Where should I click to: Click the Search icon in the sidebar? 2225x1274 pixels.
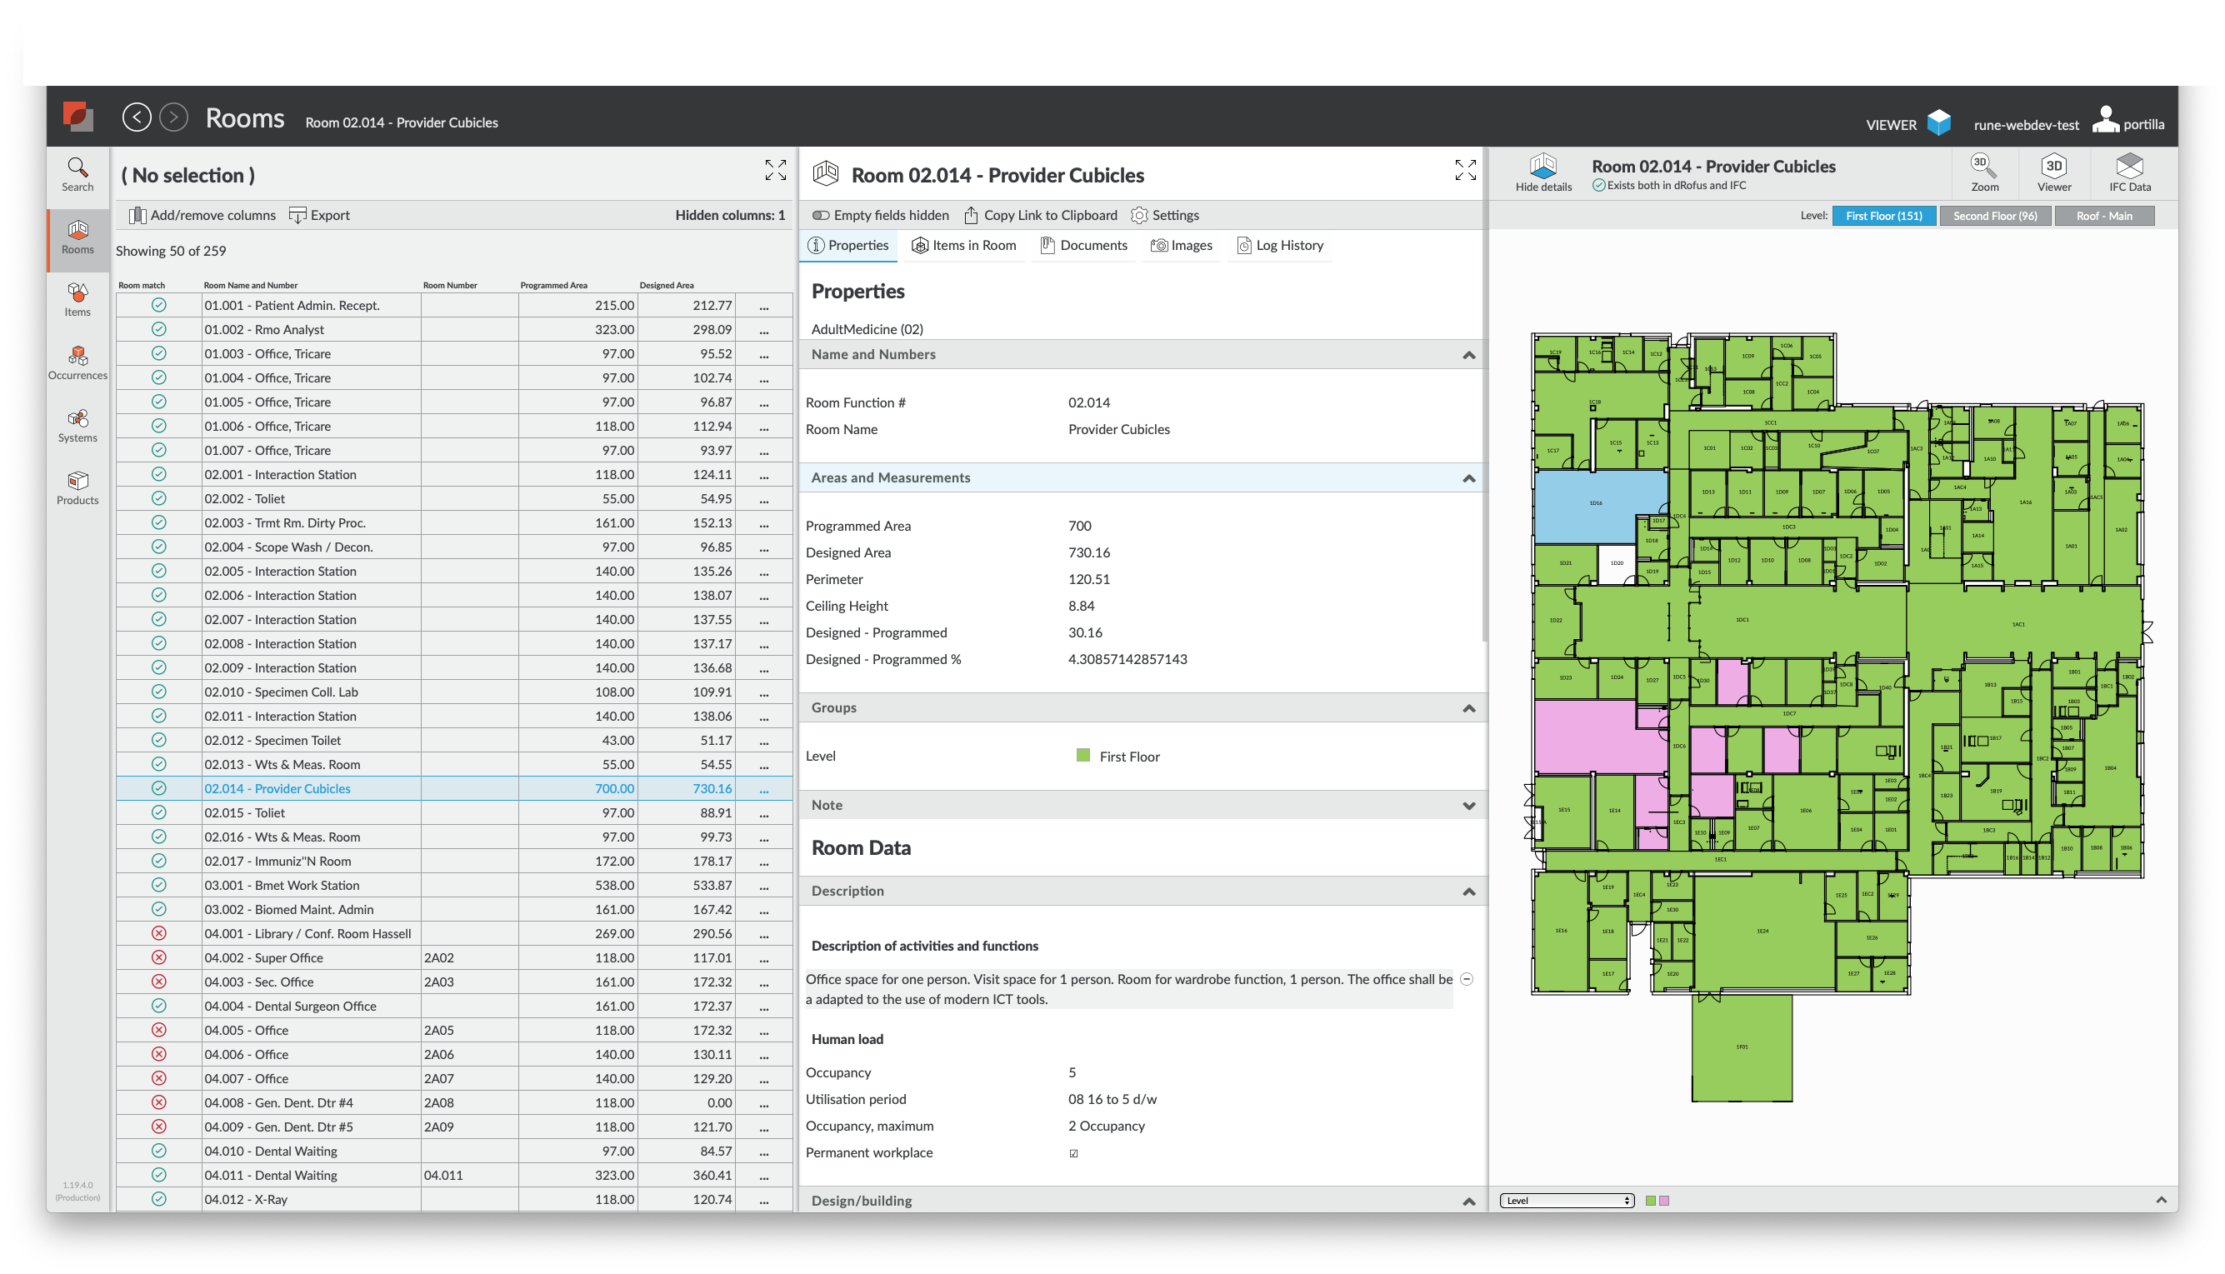pos(77,173)
